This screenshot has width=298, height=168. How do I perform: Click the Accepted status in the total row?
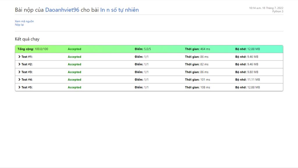pyautogui.click(x=74, y=49)
